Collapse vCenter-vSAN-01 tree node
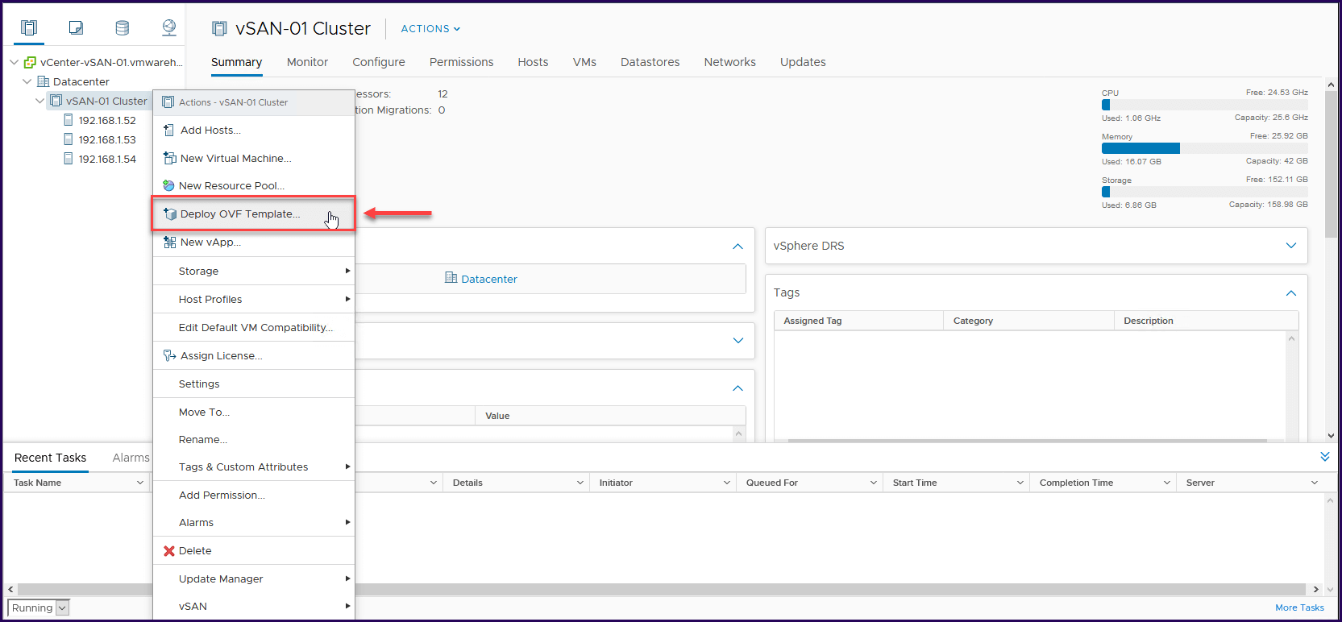1342x622 pixels. click(x=14, y=62)
